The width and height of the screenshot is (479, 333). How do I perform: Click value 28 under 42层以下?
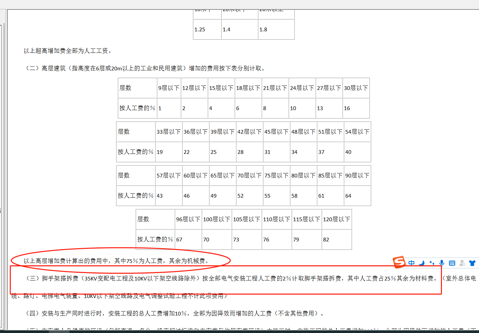(250, 152)
